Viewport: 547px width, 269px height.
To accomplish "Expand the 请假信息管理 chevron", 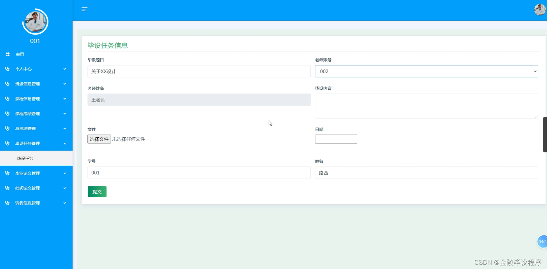I will [x=65, y=203].
